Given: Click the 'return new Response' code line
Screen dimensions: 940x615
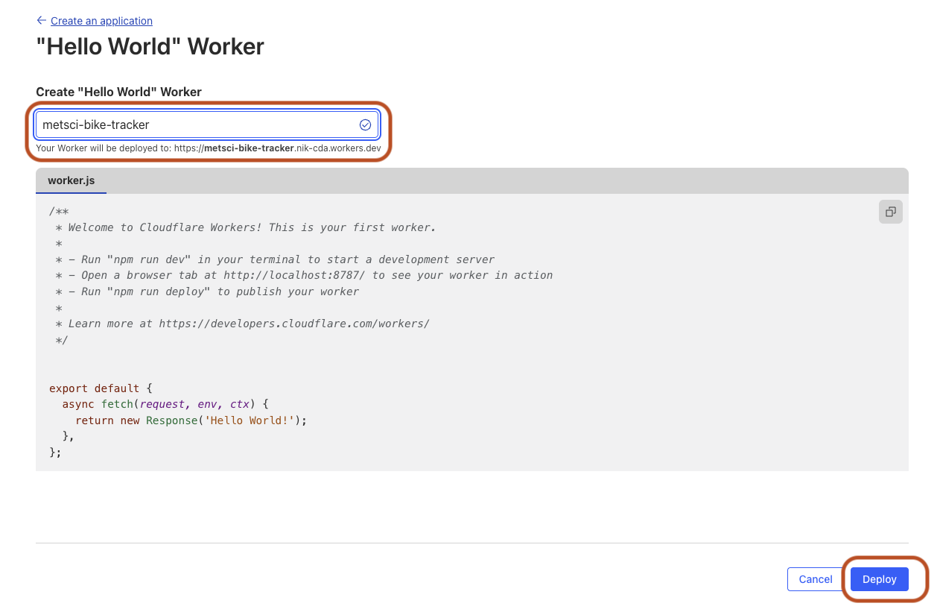Looking at the screenshot, I should [191, 420].
